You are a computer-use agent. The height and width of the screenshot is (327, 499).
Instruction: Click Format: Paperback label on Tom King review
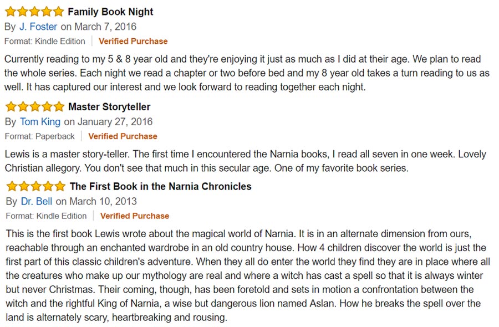coord(40,136)
